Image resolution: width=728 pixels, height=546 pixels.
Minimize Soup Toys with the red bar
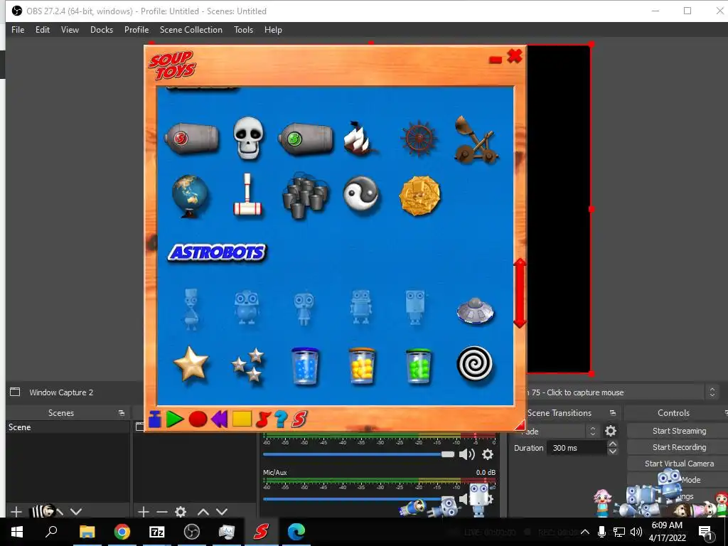coord(496,60)
